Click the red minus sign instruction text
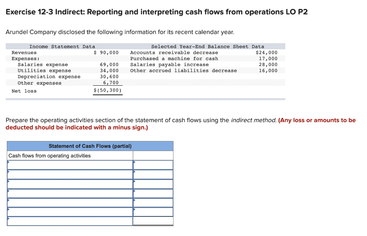 point(181,124)
